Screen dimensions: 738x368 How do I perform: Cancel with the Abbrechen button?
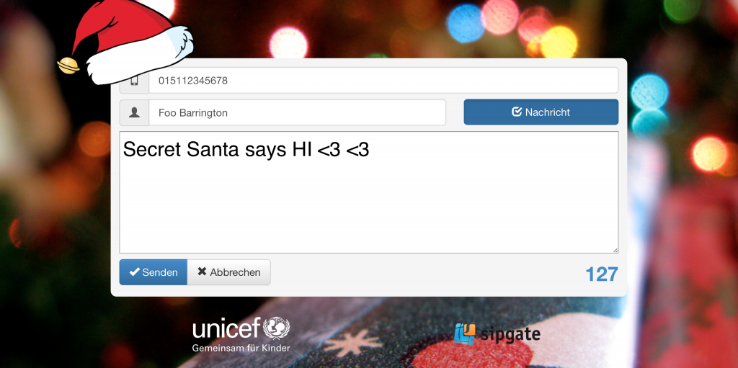228,272
